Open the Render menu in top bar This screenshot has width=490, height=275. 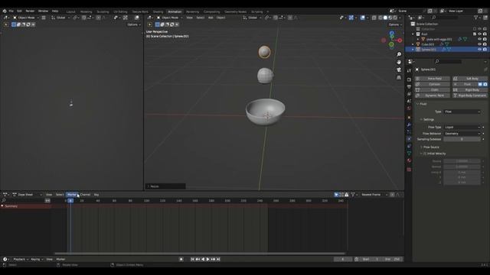point(30,11)
